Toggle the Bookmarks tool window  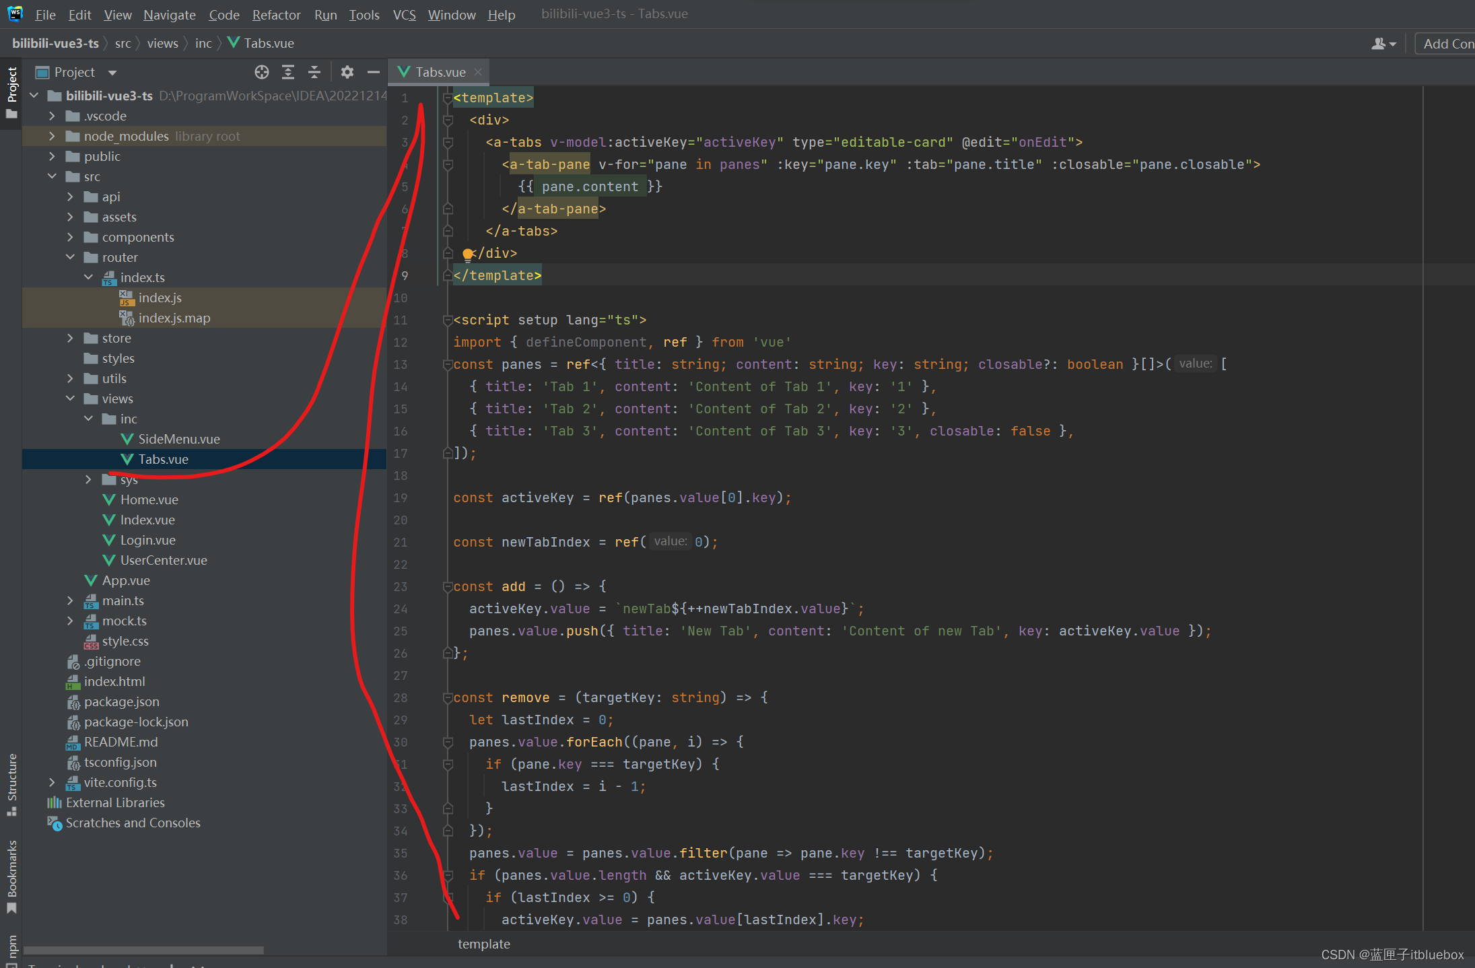point(11,875)
